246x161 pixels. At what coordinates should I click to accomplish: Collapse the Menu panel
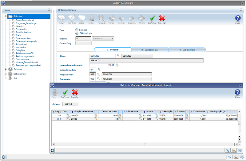coord(49,10)
